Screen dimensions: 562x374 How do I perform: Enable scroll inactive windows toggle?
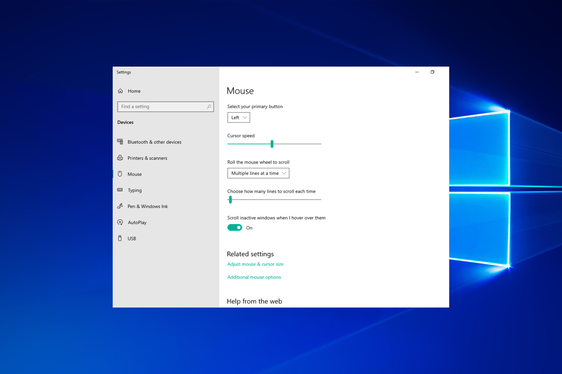pos(234,228)
